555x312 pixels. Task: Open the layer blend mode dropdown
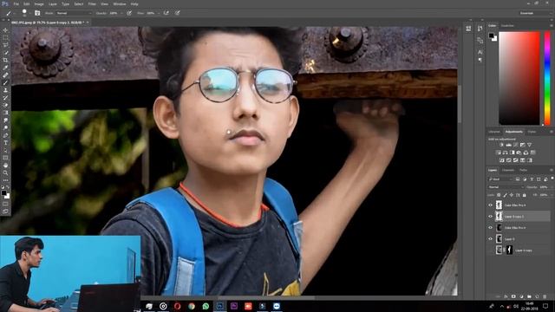point(506,187)
